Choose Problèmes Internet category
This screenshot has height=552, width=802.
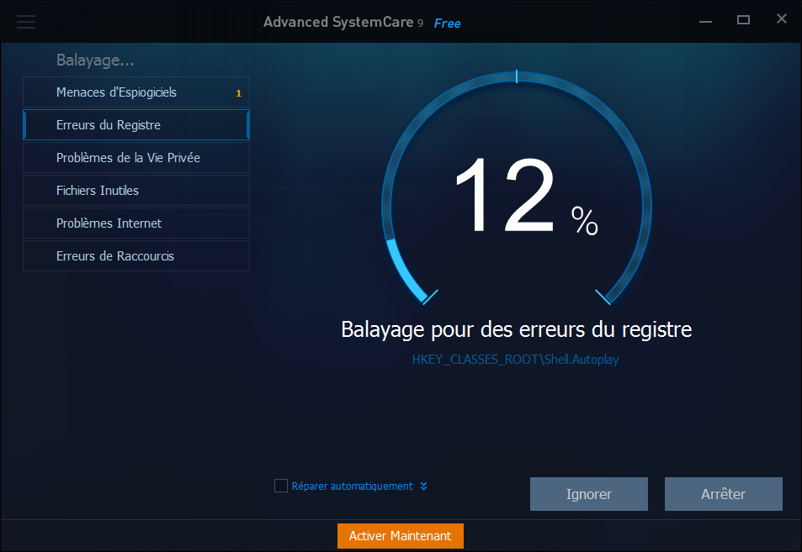click(x=136, y=223)
